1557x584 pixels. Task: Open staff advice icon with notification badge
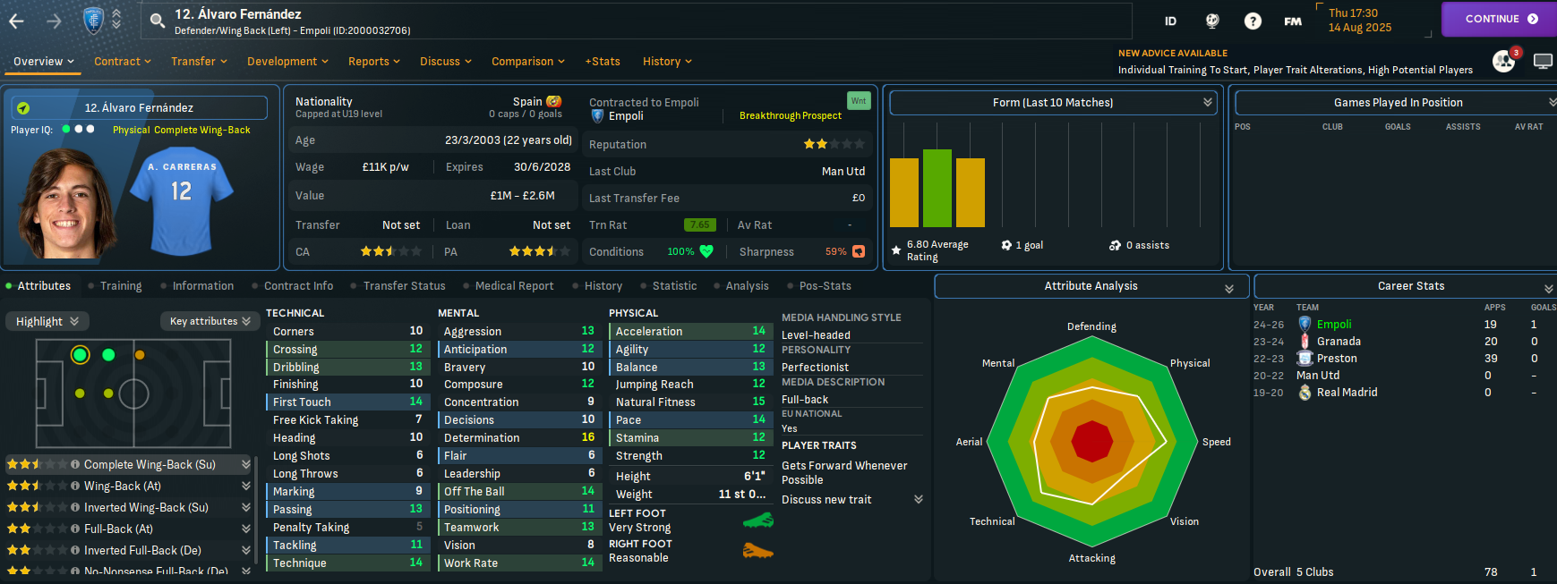tap(1503, 61)
